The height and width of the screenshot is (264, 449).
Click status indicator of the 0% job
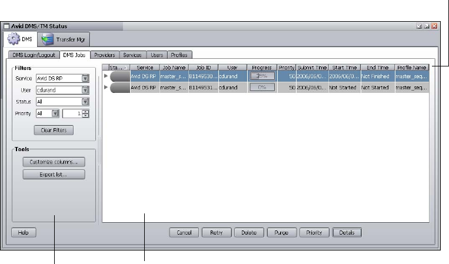(119, 88)
